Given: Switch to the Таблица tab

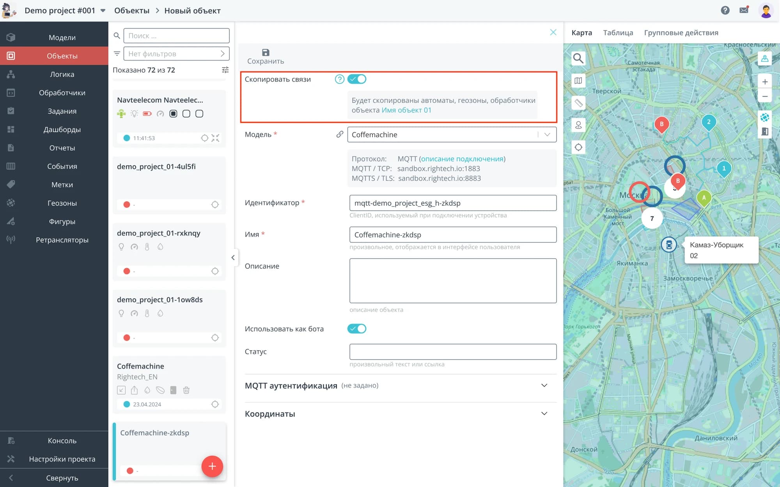Looking at the screenshot, I should 618,33.
